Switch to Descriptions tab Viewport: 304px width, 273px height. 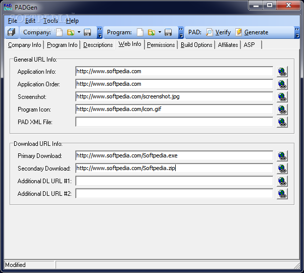(98, 45)
